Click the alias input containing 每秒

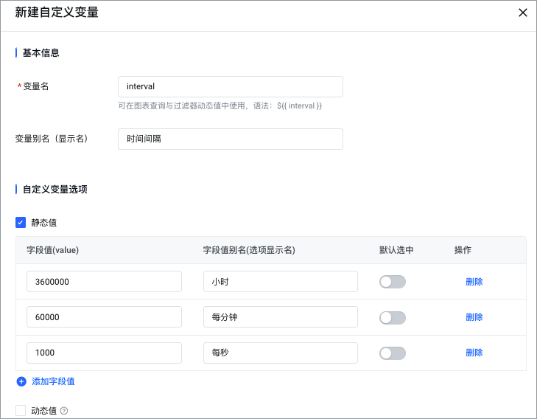pos(280,353)
